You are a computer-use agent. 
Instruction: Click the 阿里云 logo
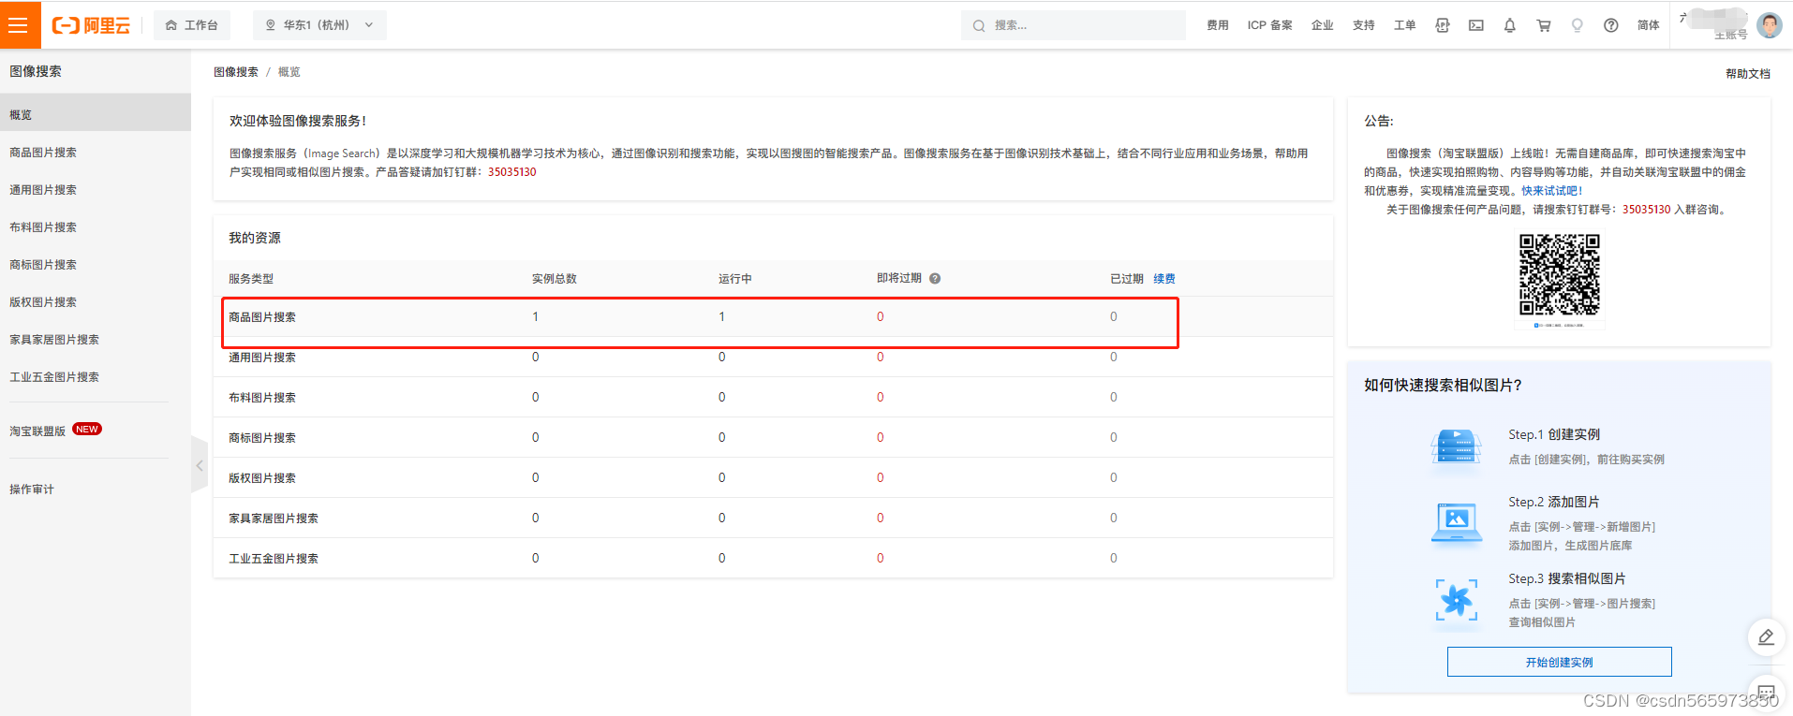coord(91,25)
